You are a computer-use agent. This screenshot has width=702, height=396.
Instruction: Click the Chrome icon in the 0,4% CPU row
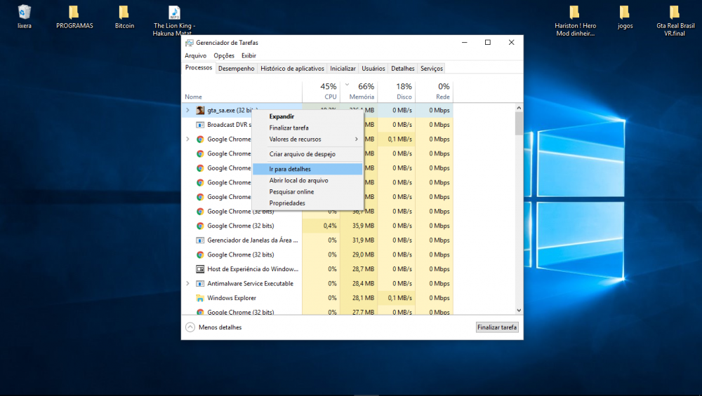[x=200, y=226]
